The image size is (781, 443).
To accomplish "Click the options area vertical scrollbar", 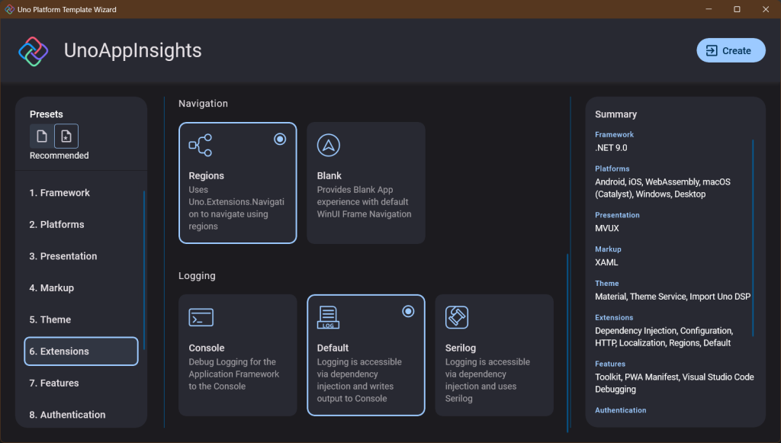I will tap(567, 343).
